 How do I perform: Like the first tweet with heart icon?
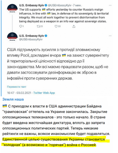pyautogui.click(x=56, y=26)
